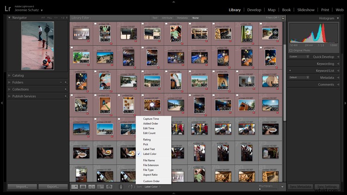Add a new collection with the plus icon

[66, 89]
